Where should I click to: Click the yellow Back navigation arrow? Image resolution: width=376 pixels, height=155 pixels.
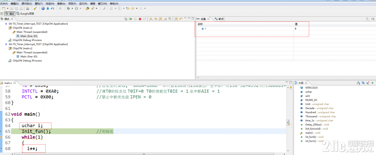pos(133,8)
